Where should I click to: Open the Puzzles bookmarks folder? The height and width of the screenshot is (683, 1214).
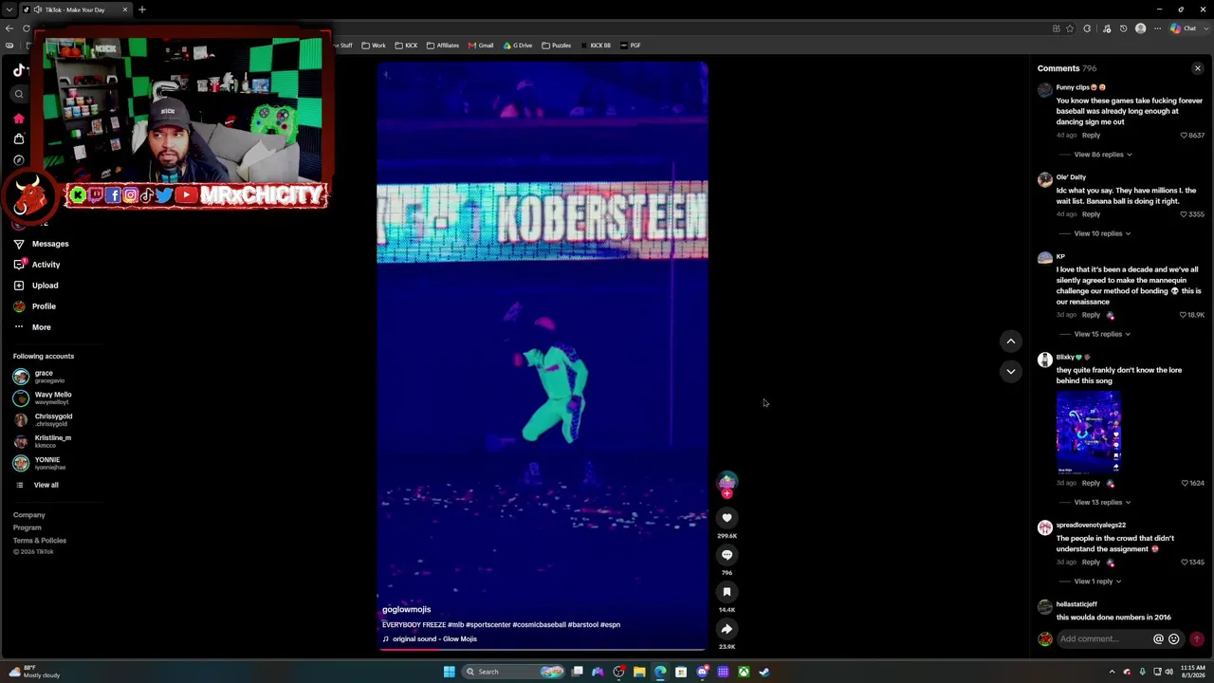pyautogui.click(x=557, y=46)
